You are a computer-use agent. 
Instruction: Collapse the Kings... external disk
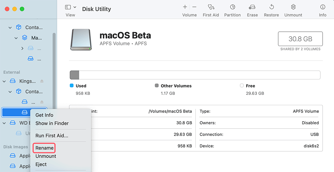coord(4,81)
